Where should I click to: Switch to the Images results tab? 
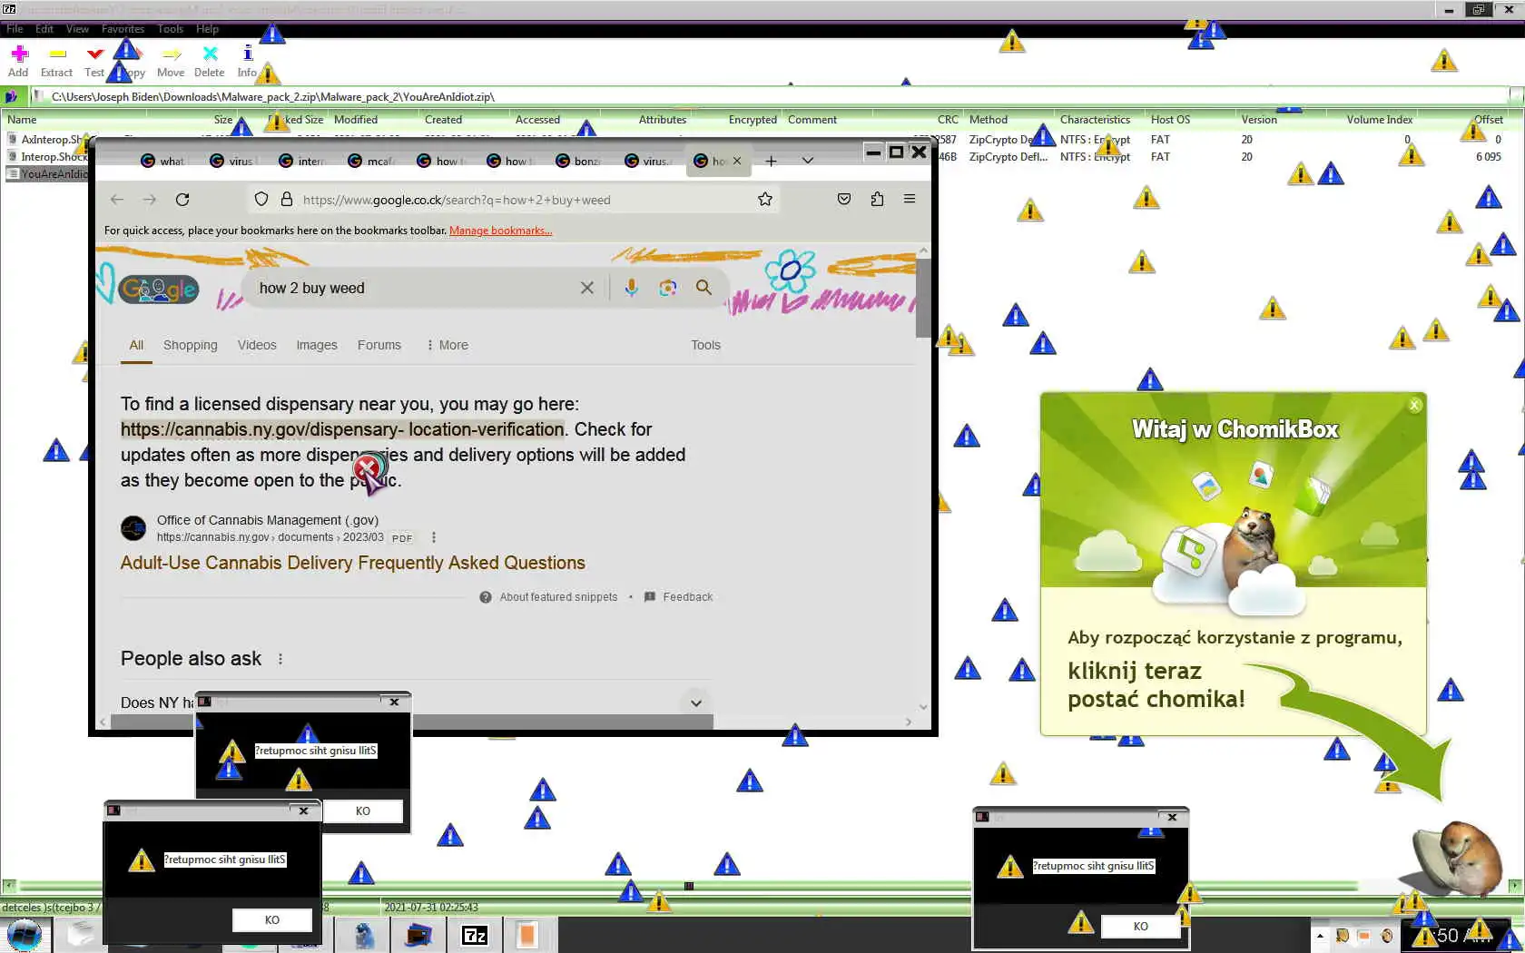click(x=317, y=345)
